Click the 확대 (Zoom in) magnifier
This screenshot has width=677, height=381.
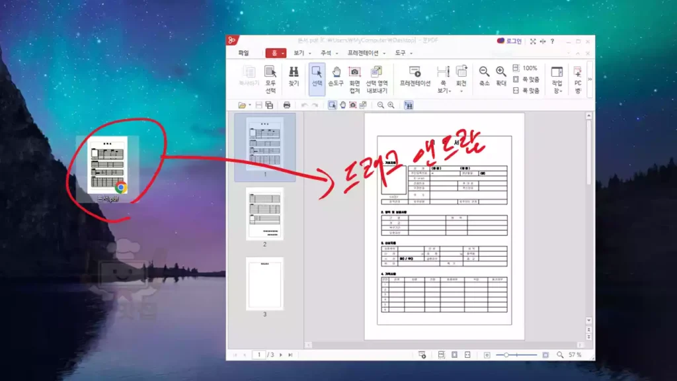click(500, 76)
